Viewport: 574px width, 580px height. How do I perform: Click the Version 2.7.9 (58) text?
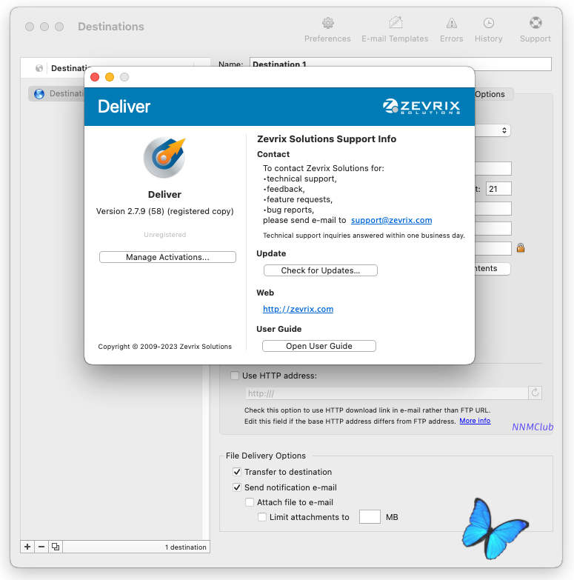click(165, 211)
